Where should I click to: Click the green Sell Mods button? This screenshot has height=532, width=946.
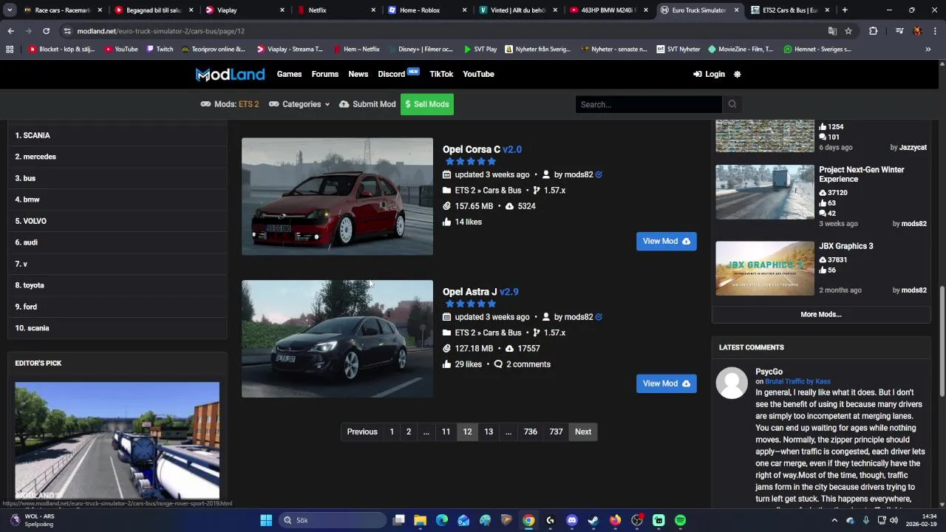[x=426, y=104]
